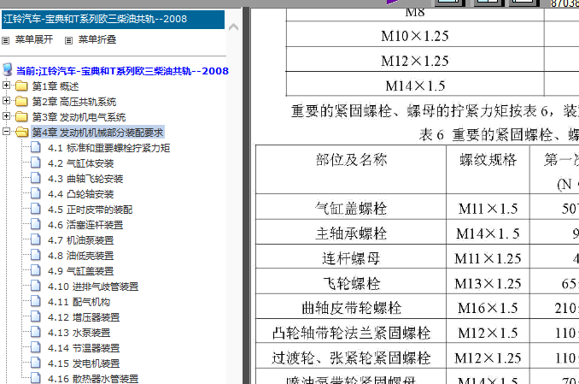The height and width of the screenshot is (384, 579).
Task: Open section 4.2 气缸体安装
Action: [80, 163]
